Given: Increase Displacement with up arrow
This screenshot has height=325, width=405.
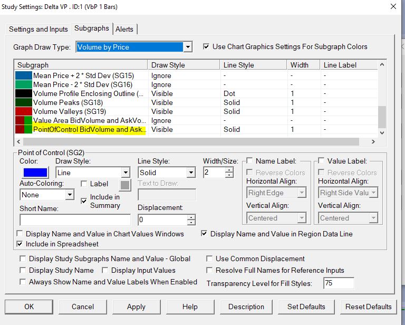Looking at the screenshot, I should coord(191,217).
